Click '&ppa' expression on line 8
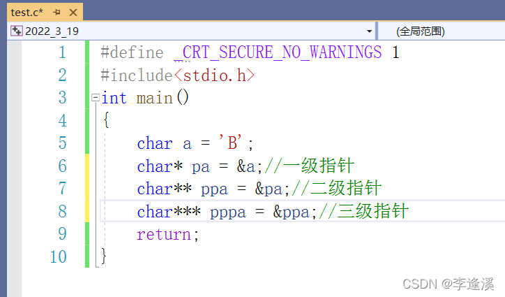 [291, 212]
